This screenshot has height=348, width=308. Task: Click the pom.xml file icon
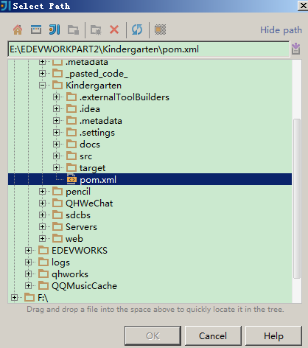click(x=71, y=179)
